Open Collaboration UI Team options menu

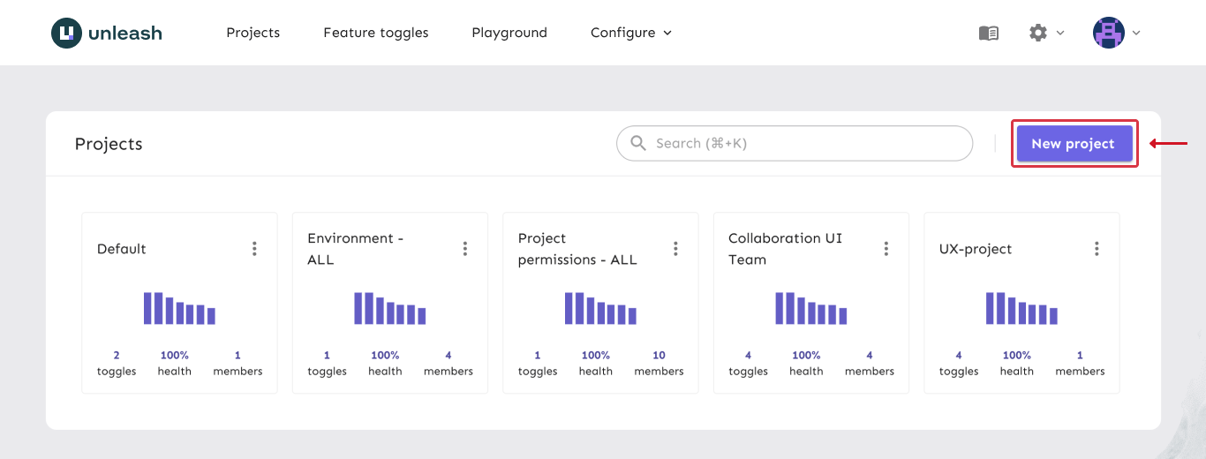coord(886,249)
